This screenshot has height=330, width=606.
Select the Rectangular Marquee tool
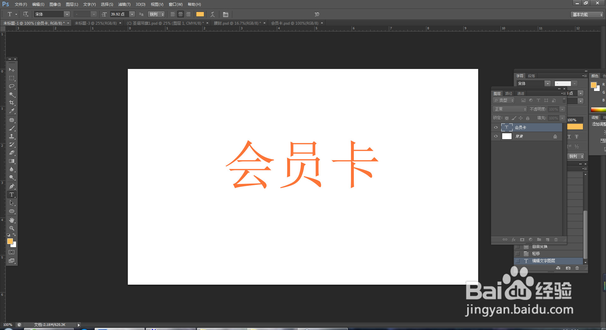[12, 78]
